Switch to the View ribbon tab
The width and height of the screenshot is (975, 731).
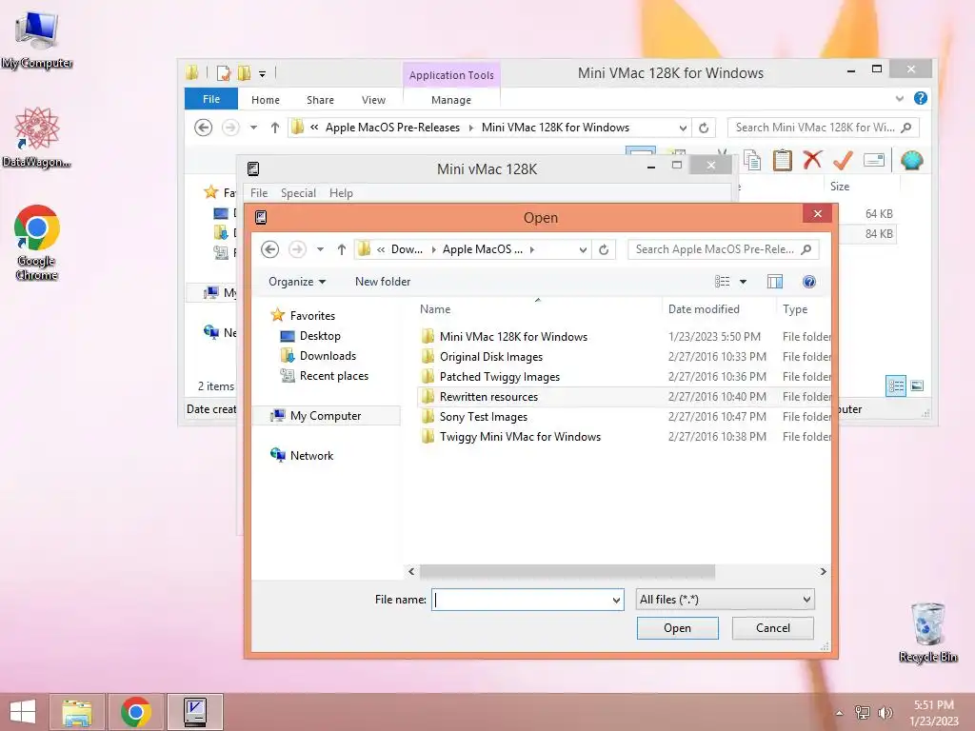point(373,99)
